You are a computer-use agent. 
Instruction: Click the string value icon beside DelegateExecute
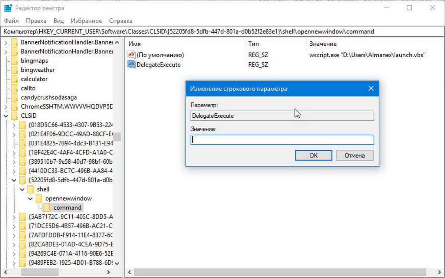click(132, 65)
